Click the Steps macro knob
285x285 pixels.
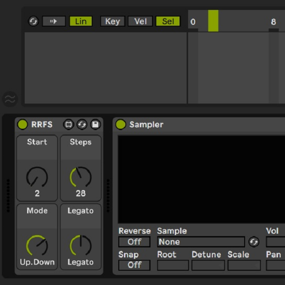(x=80, y=178)
